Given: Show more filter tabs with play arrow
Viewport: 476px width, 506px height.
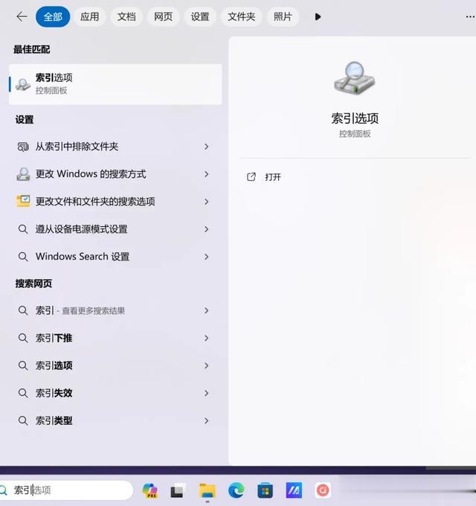Looking at the screenshot, I should (318, 17).
